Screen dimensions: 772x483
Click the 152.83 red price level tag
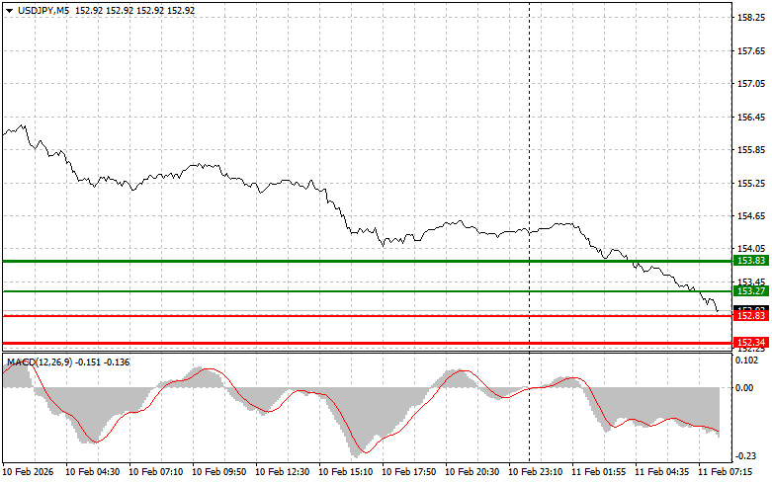pos(751,316)
